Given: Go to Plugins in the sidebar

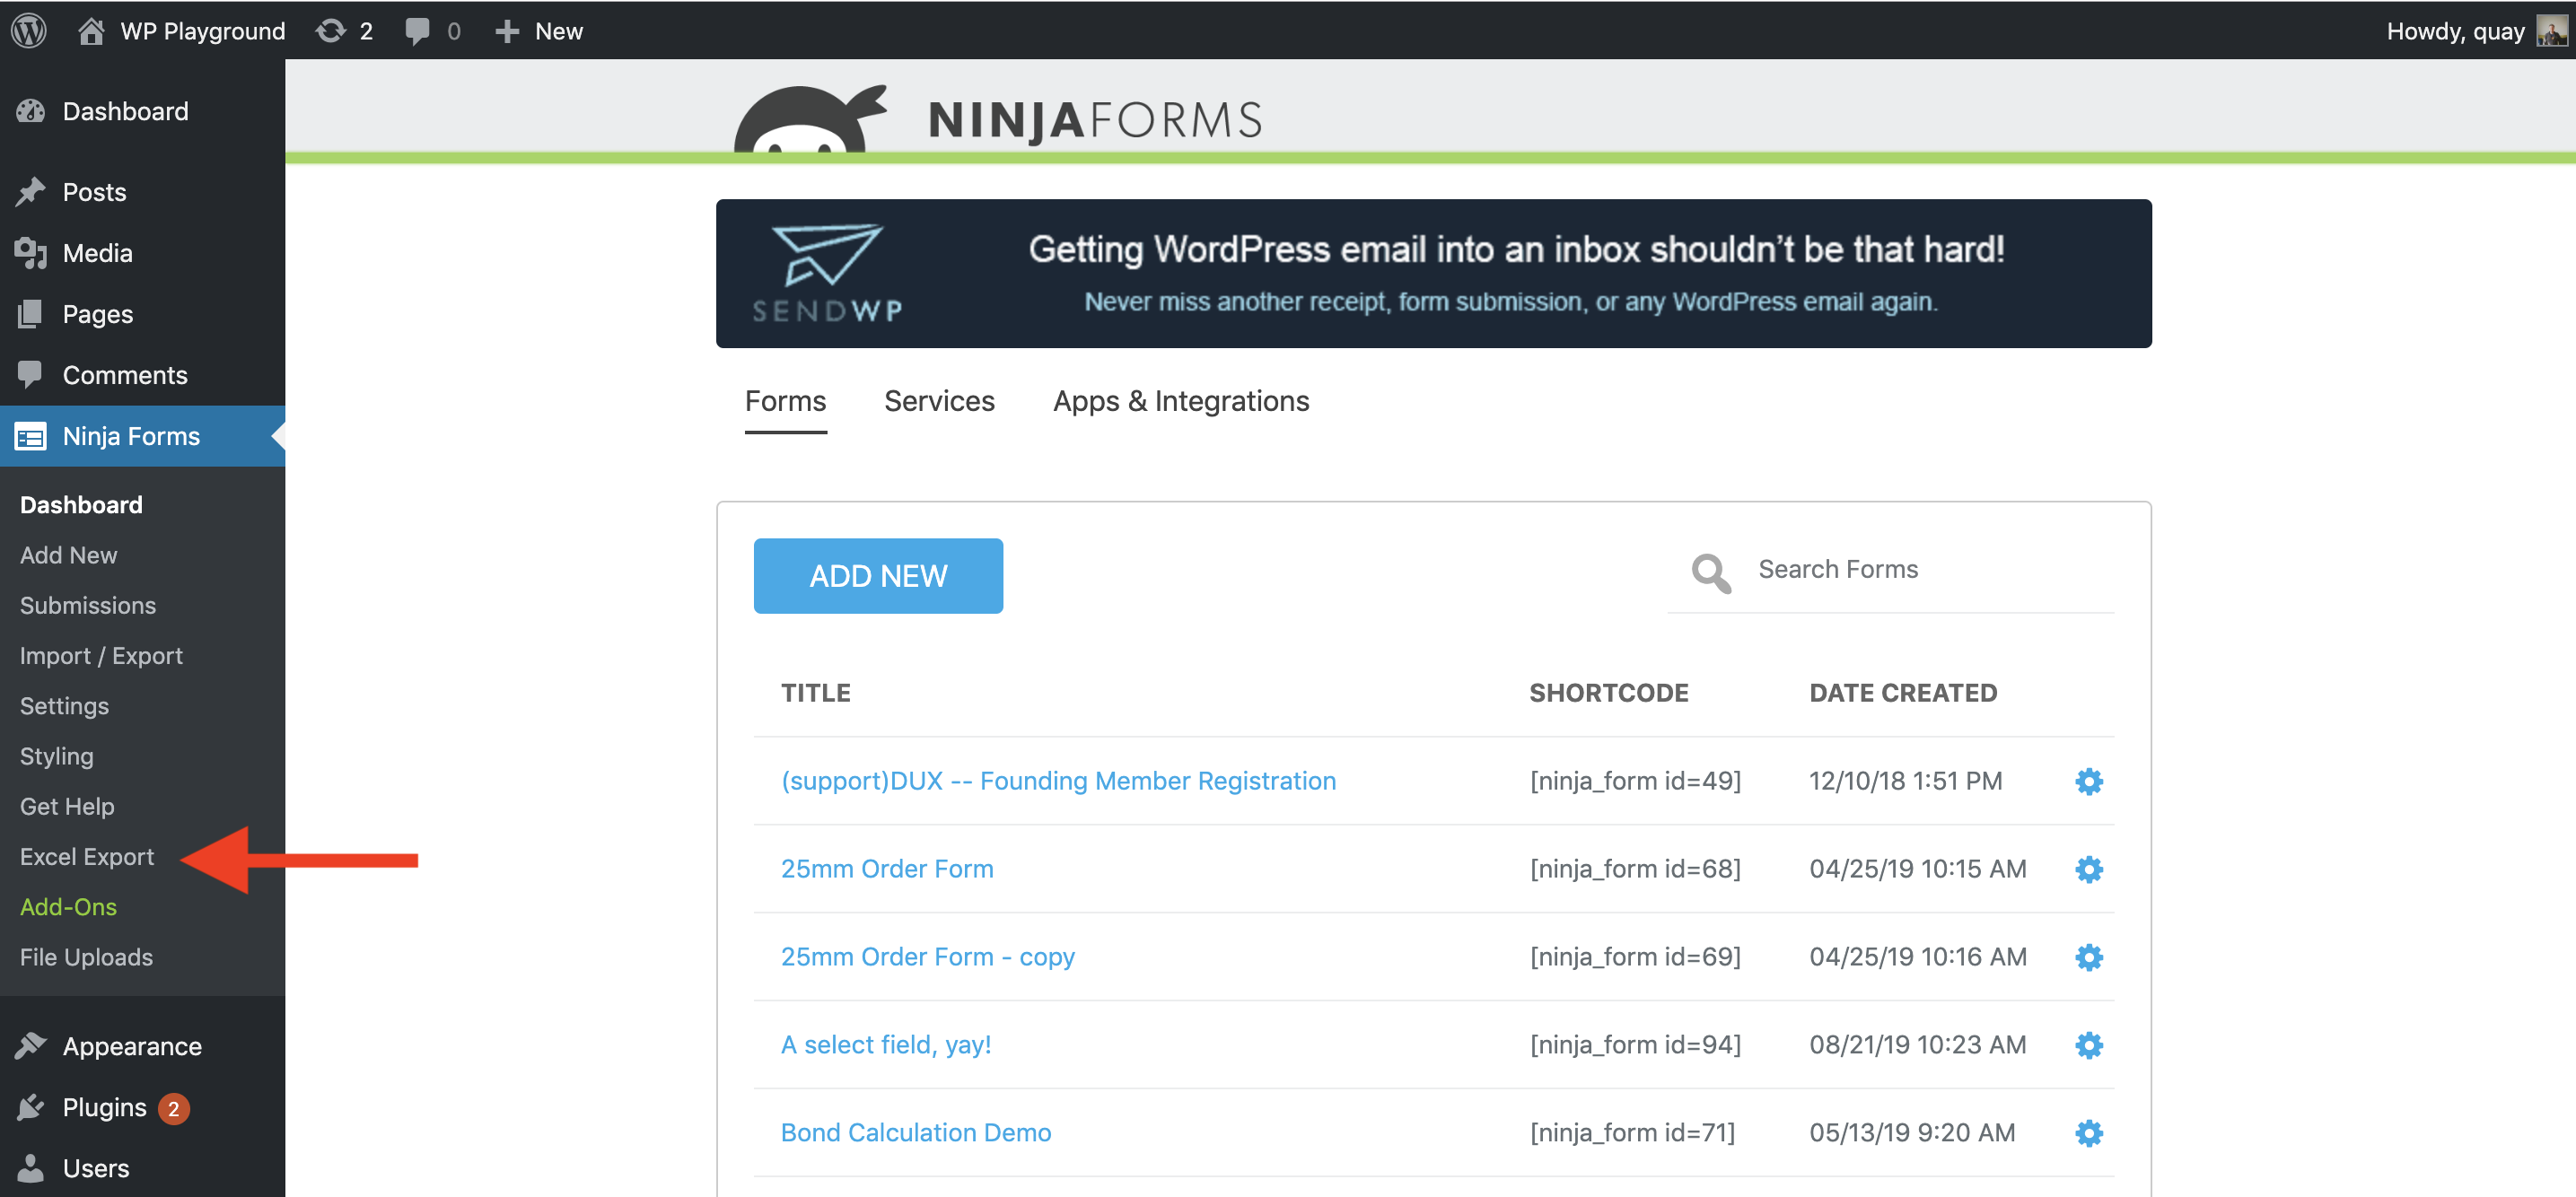Looking at the screenshot, I should click(104, 1107).
